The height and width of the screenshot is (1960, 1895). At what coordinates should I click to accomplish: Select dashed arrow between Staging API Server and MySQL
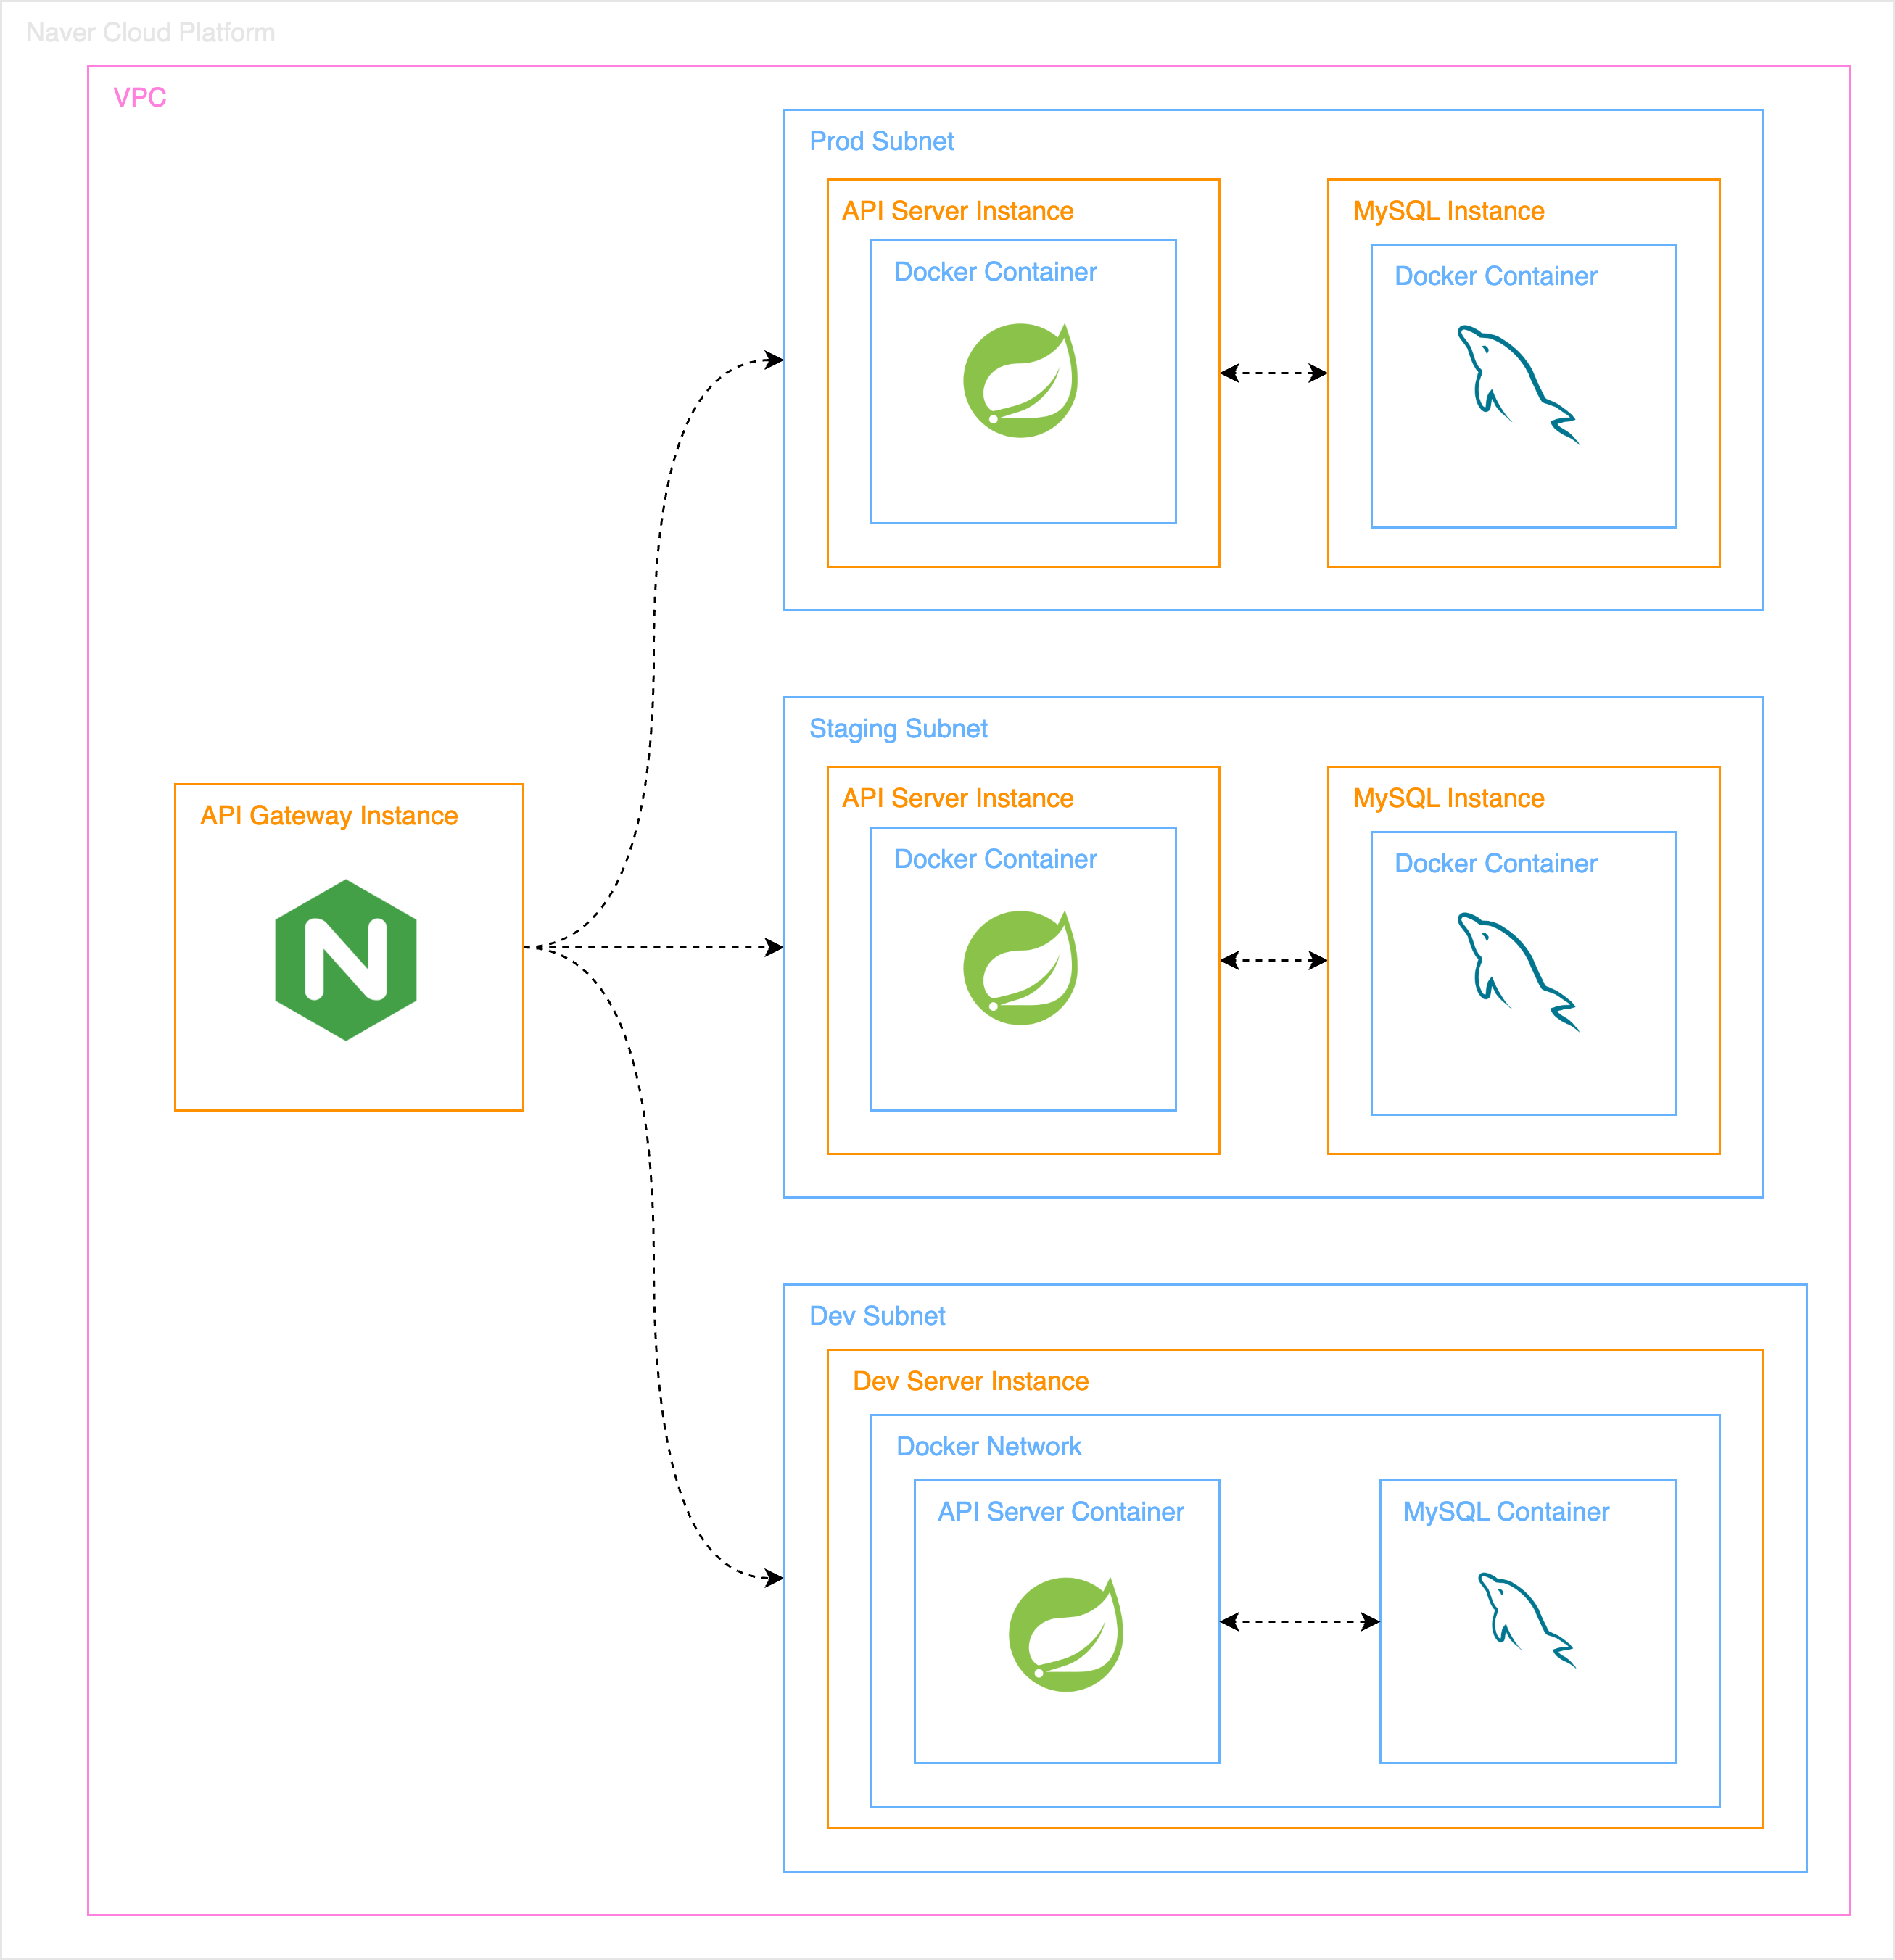pos(1273,960)
